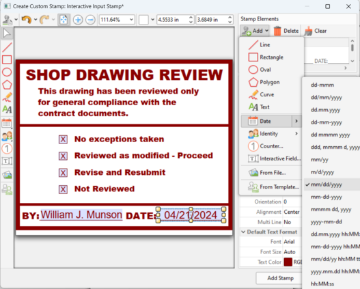
Task: Select the Interactive Field tool in left toolbar
Action: 7,161
